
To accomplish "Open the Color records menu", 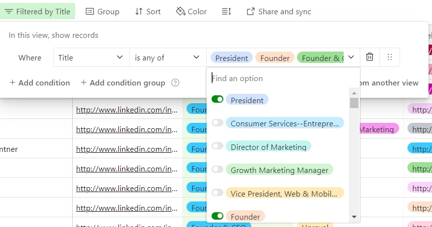I will (191, 11).
